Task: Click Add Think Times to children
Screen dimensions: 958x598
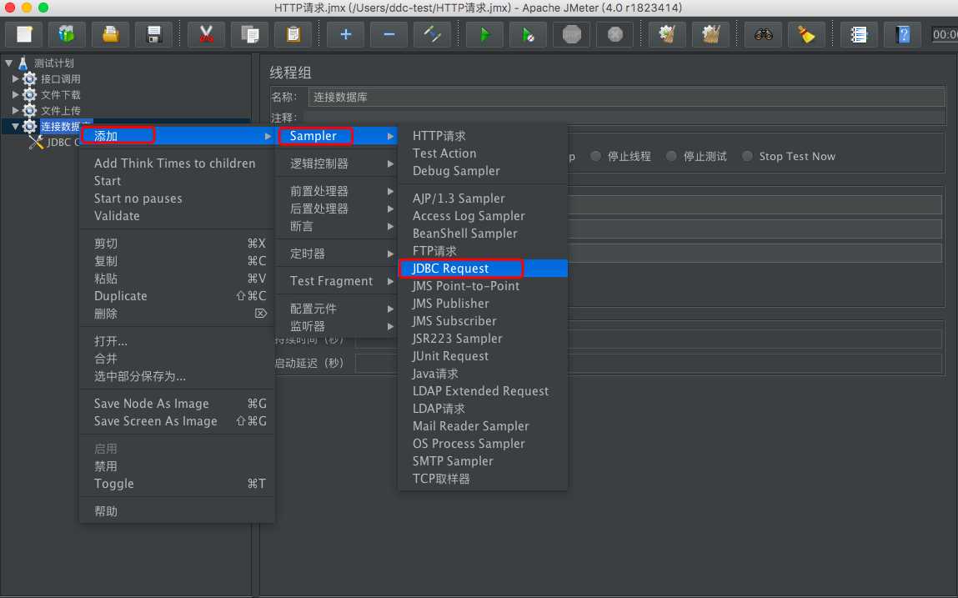Action: pos(178,163)
